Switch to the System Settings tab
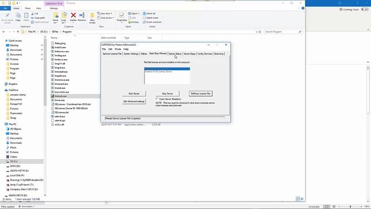This screenshot has height=209, width=371. point(131,54)
